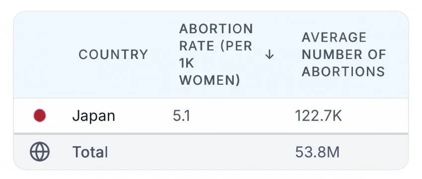Viewport: 422px width, 179px height.
Task: Click the word WOMEN) in the header
Action: click(x=210, y=81)
